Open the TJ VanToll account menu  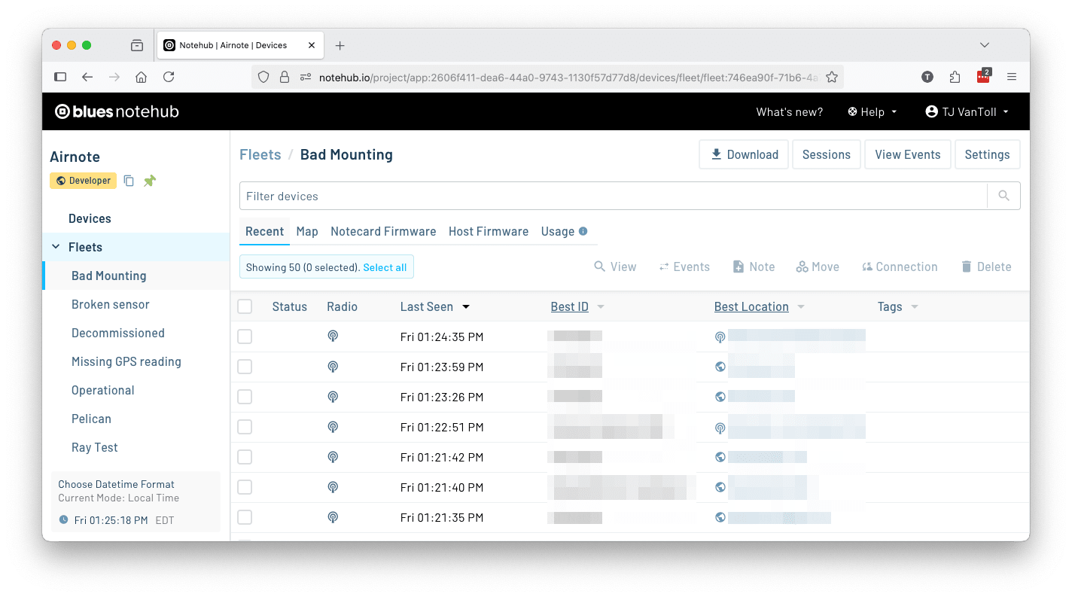tap(967, 111)
